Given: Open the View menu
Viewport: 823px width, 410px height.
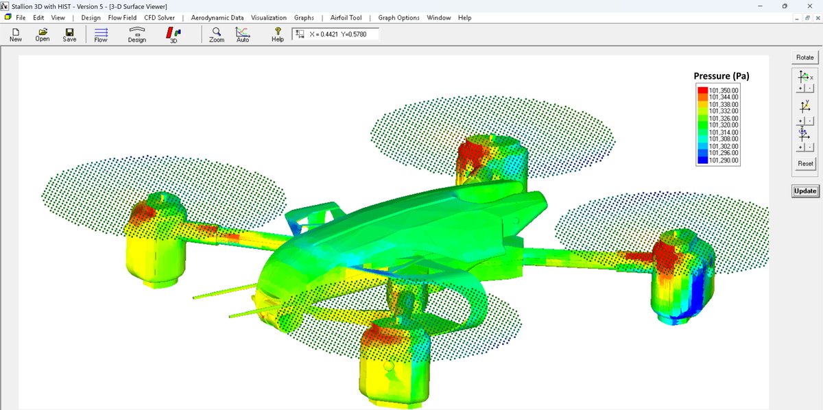Looking at the screenshot, I should coord(58,18).
